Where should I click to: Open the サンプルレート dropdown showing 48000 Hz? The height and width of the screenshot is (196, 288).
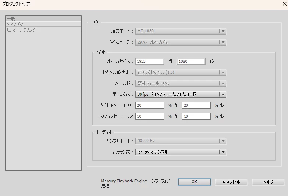coord(181,141)
